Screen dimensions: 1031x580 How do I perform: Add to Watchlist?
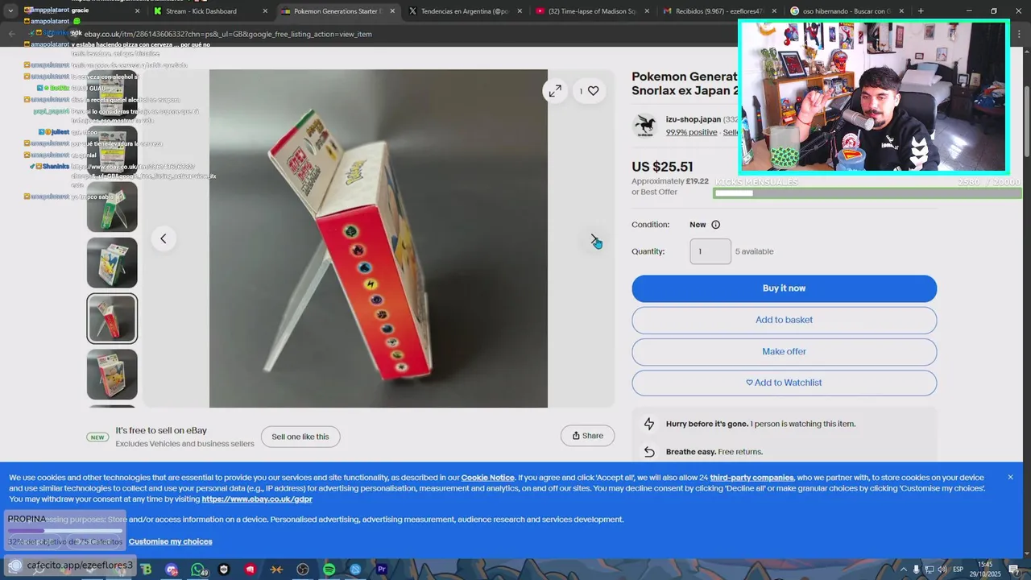tap(784, 383)
